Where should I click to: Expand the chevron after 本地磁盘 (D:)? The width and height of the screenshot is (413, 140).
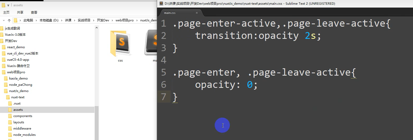(62, 20)
